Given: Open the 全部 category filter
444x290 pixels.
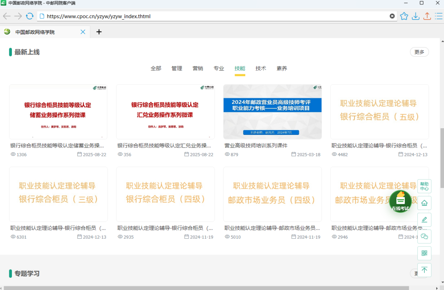Looking at the screenshot, I should click(x=156, y=68).
